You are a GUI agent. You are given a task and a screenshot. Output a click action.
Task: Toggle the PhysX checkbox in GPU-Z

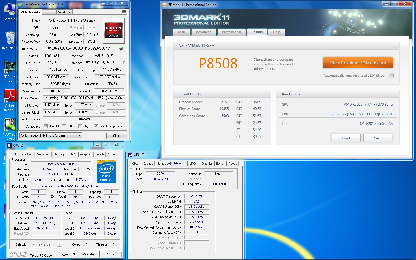[80, 126]
